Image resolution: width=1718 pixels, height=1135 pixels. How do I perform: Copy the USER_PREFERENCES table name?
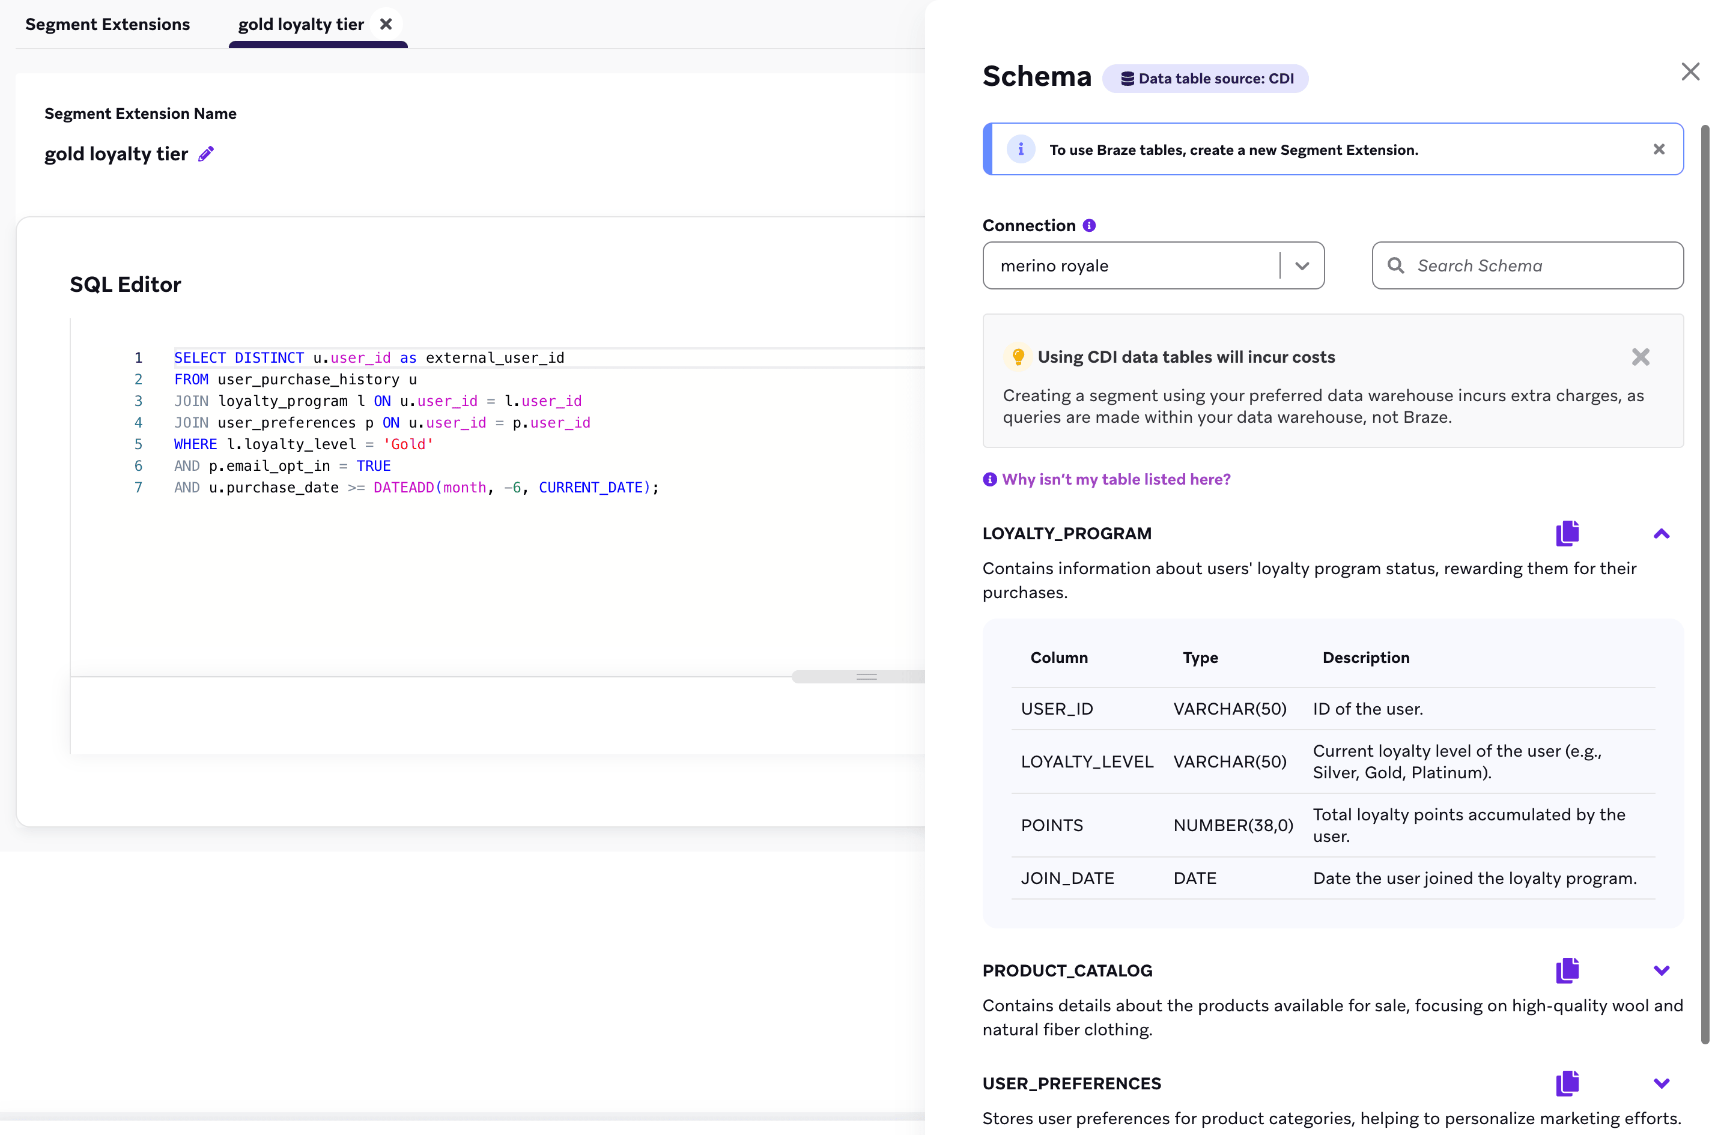click(x=1567, y=1083)
